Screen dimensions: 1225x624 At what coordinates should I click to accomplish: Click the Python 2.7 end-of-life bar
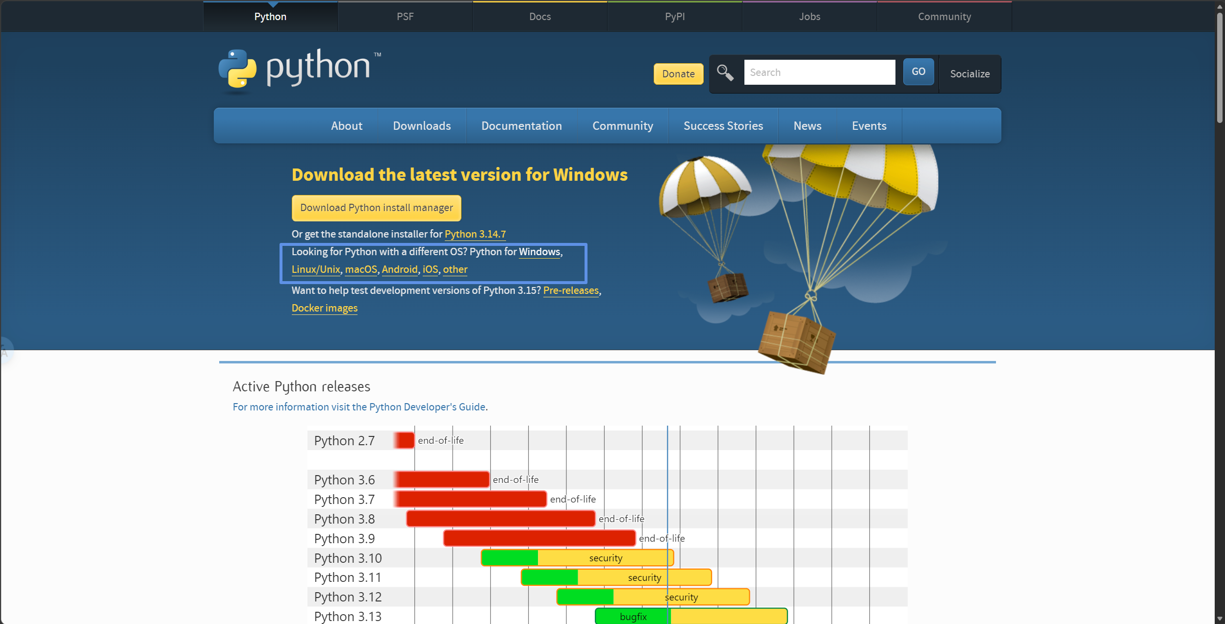pos(405,440)
